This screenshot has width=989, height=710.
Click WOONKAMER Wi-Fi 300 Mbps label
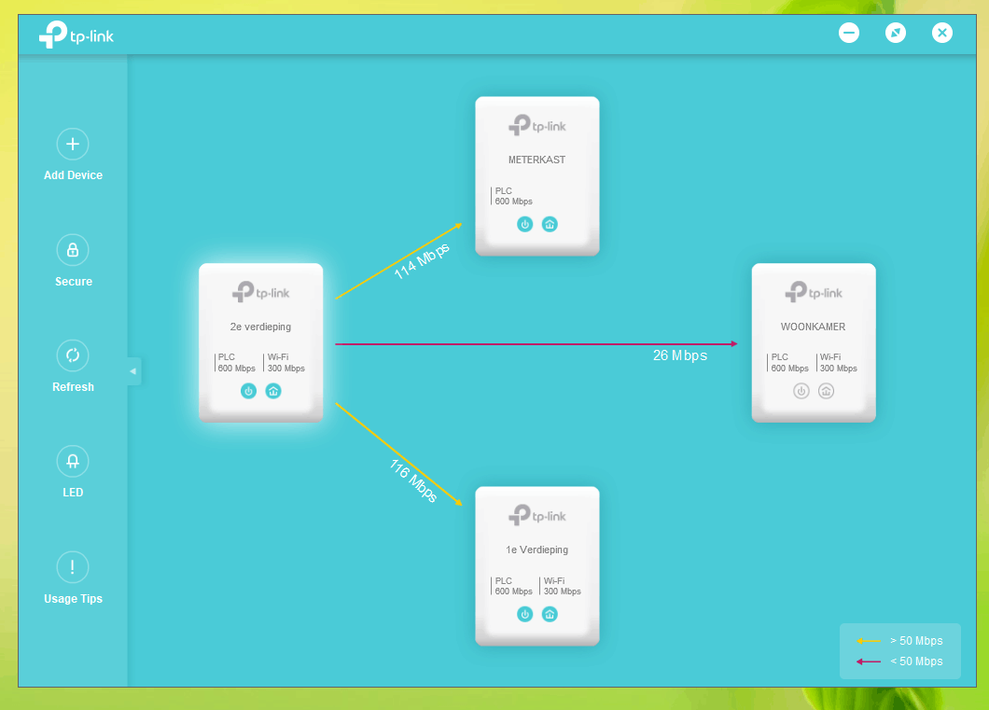click(x=838, y=363)
